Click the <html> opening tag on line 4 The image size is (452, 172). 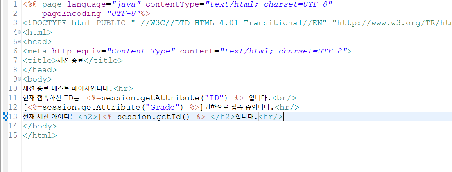click(37, 33)
